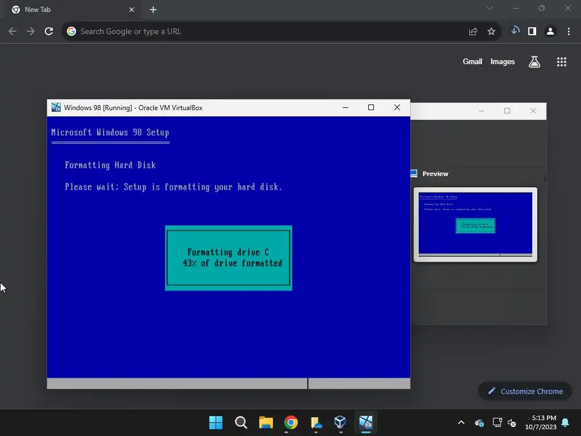Click the muted volume tray icon

point(512,422)
